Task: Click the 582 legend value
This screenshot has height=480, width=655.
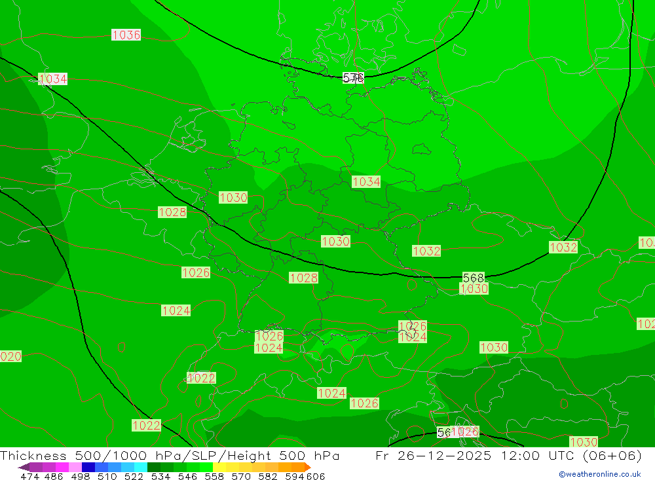Action: point(267,476)
